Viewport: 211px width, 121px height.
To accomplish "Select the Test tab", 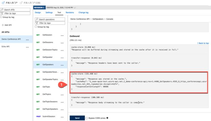I will (59, 12).
